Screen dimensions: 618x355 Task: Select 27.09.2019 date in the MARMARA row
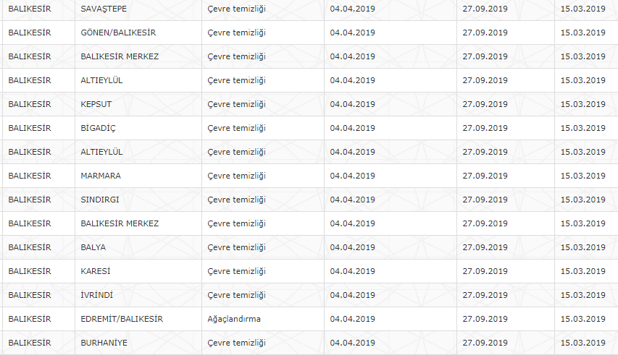tap(485, 176)
